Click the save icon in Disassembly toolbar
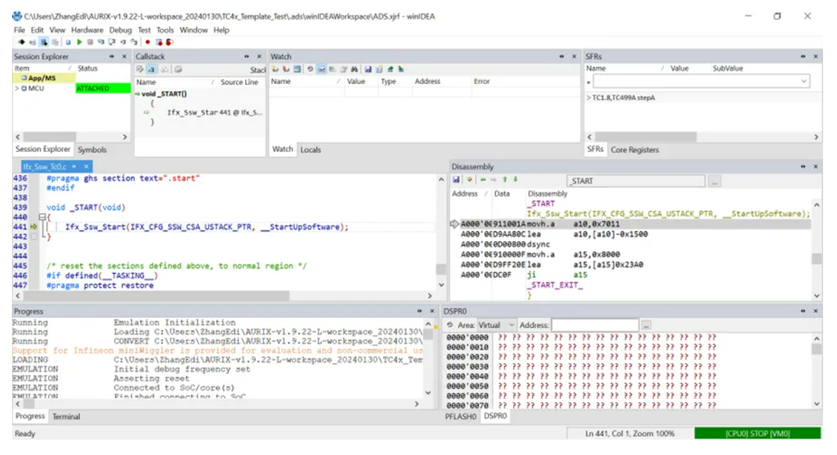837x455 pixels. click(x=456, y=180)
